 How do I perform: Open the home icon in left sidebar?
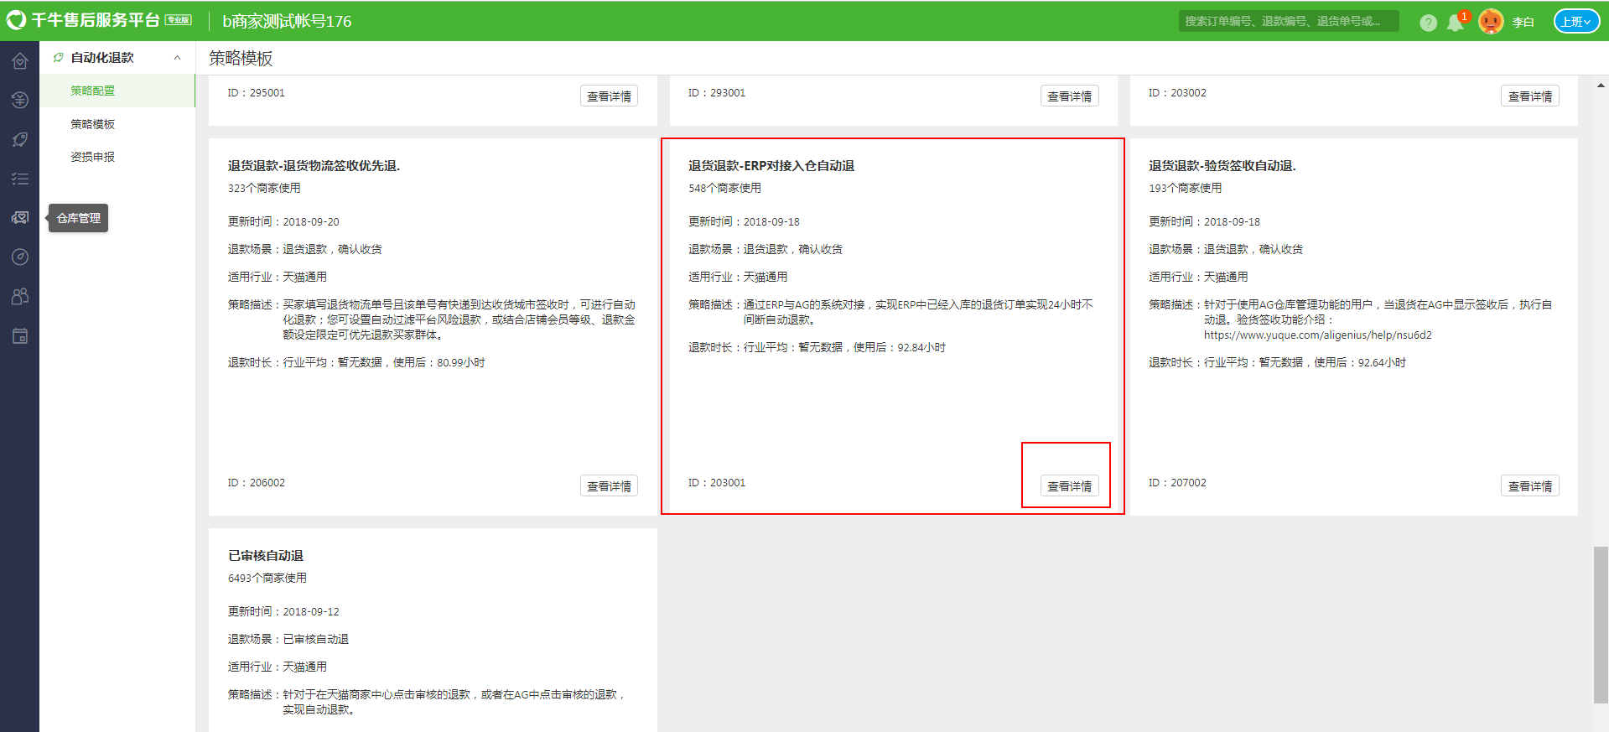point(20,60)
